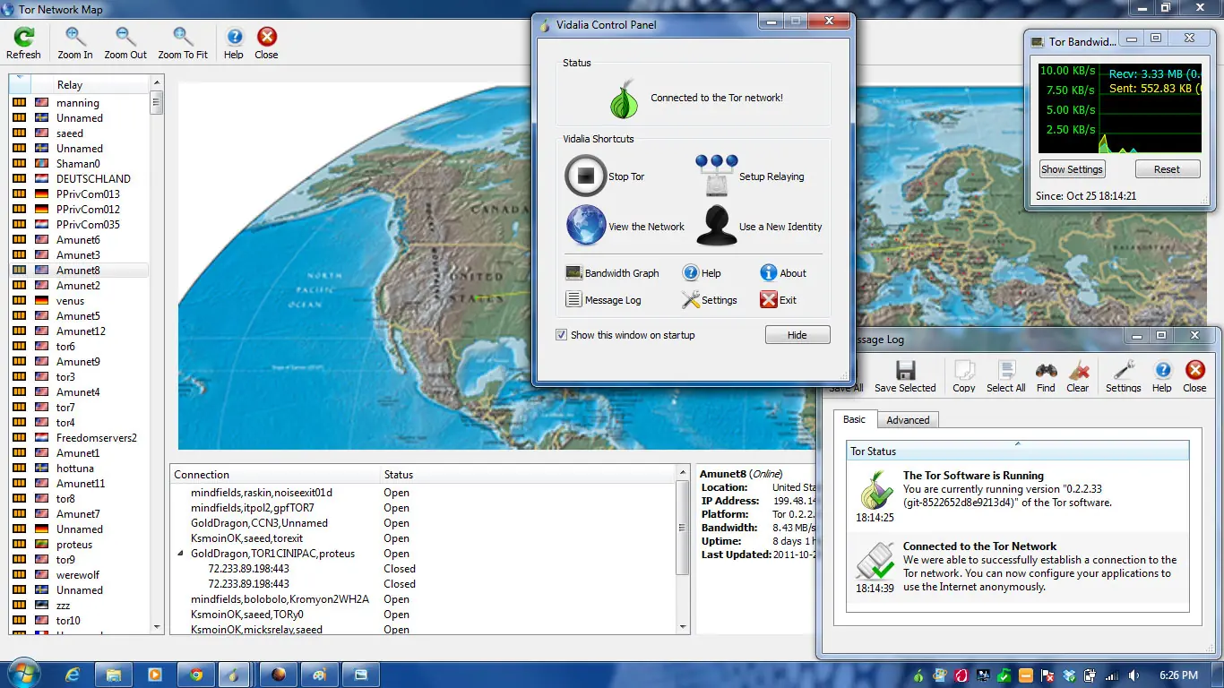1224x688 pixels.
Task: Open Find in the Message Log toolbar
Action: coord(1046,376)
